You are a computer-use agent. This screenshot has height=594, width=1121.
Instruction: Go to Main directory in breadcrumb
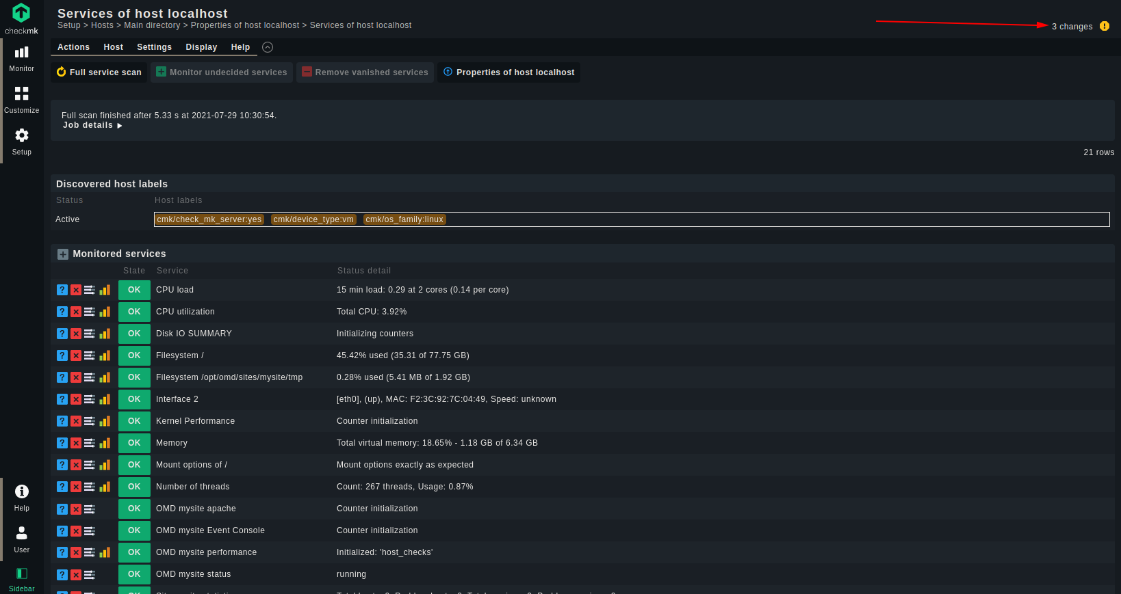pyautogui.click(x=152, y=25)
